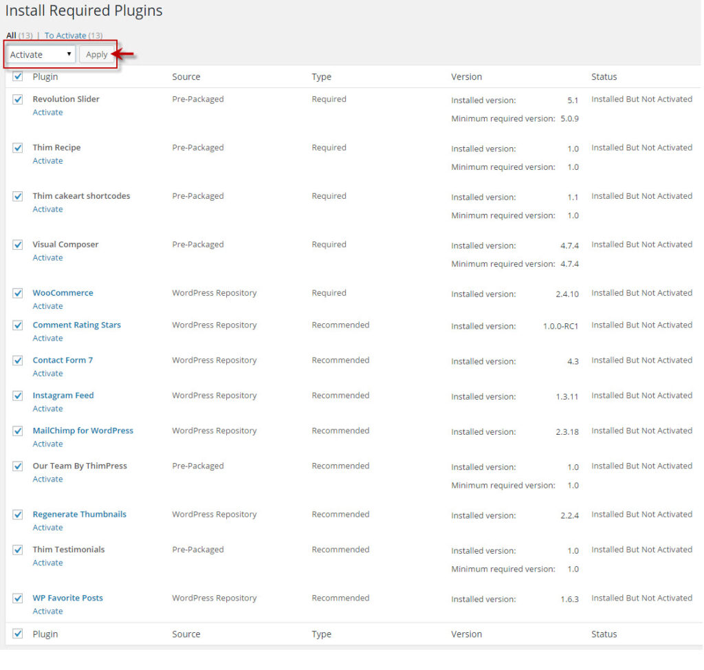Uncheck the WooCommerce checkbox
The width and height of the screenshot is (704, 670).
click(x=17, y=294)
